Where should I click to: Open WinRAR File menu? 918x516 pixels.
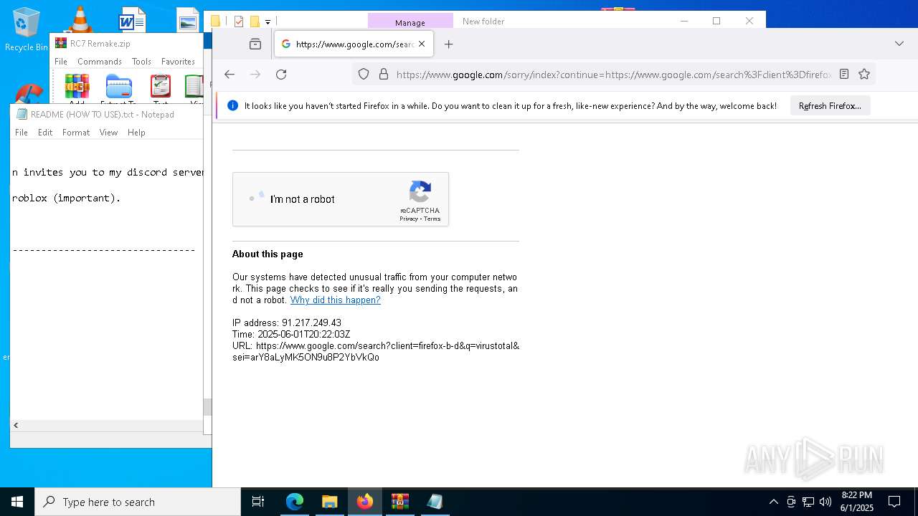(x=61, y=61)
